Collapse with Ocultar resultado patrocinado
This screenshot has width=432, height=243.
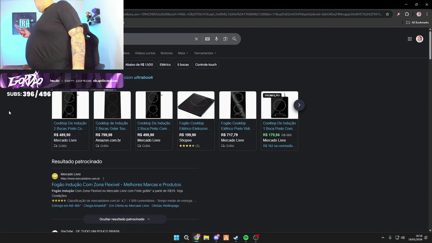pos(125,219)
